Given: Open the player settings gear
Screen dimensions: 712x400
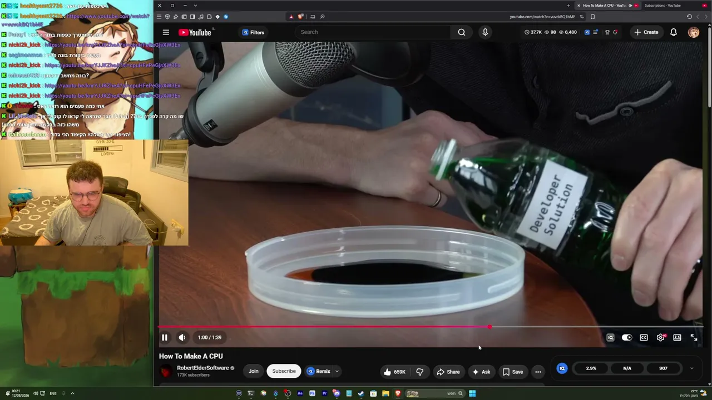Looking at the screenshot, I should click(x=661, y=337).
